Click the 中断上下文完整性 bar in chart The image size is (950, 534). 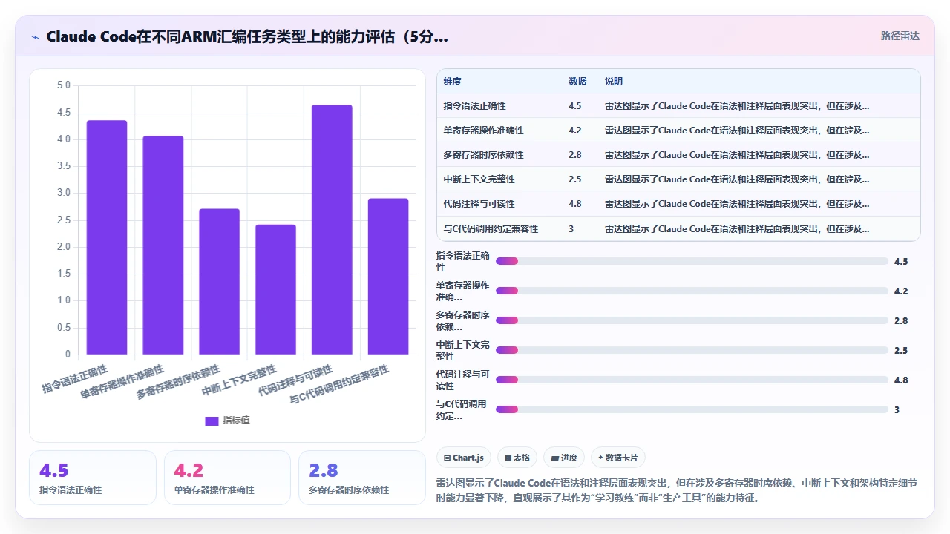275,289
